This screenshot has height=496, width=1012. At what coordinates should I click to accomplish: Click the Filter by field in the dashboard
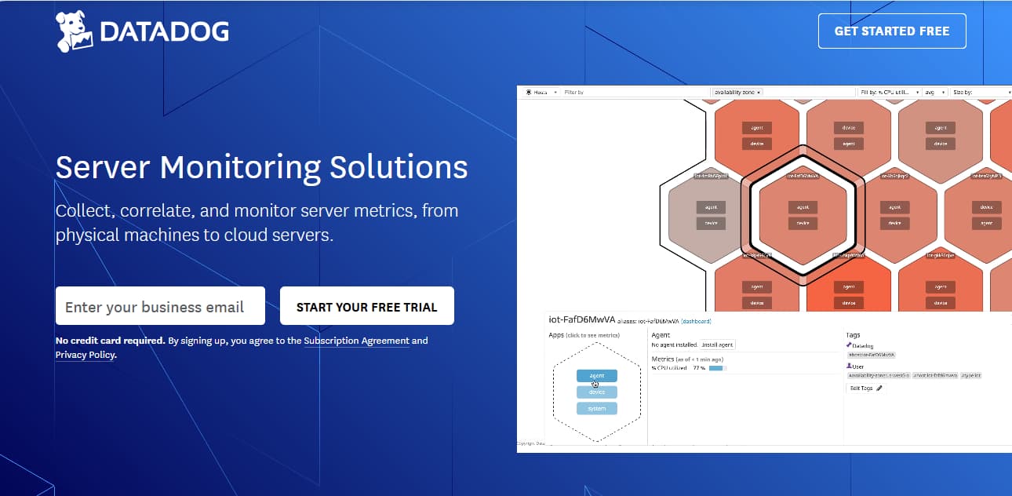click(x=634, y=92)
